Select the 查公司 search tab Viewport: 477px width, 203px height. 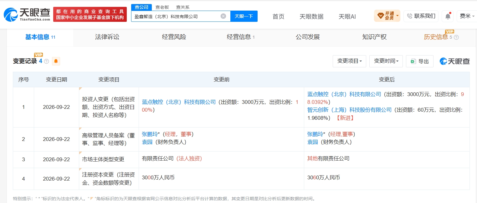[x=141, y=7]
